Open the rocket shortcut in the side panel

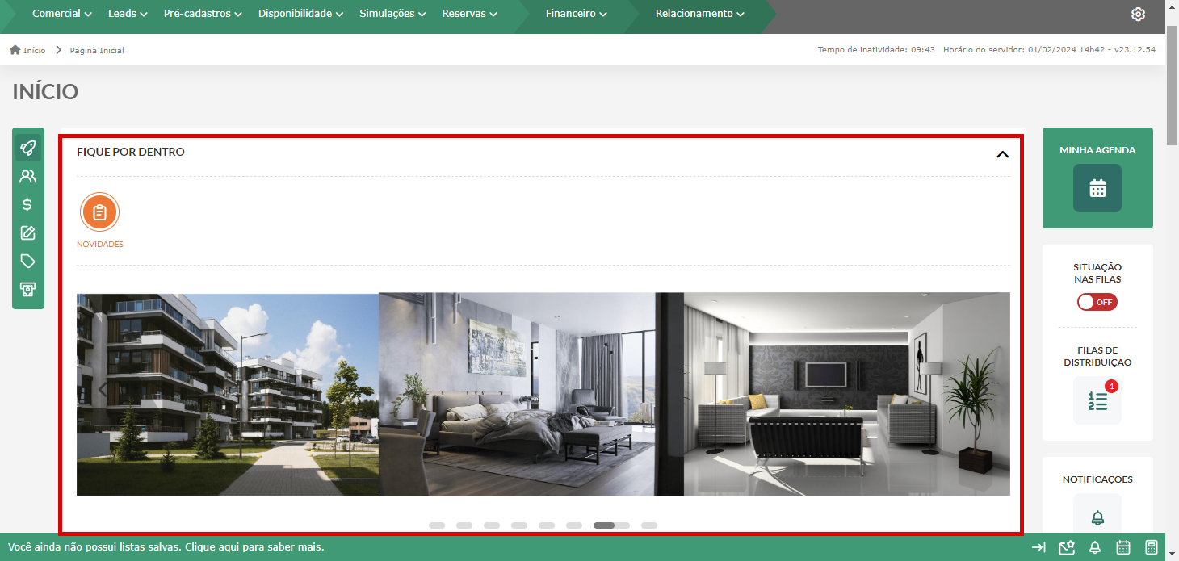pos(28,148)
